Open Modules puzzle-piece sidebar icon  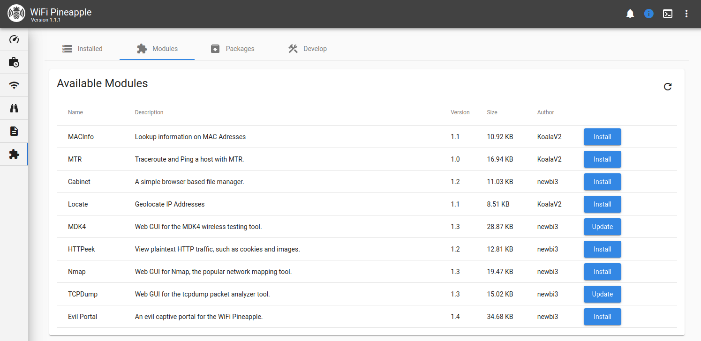14,154
